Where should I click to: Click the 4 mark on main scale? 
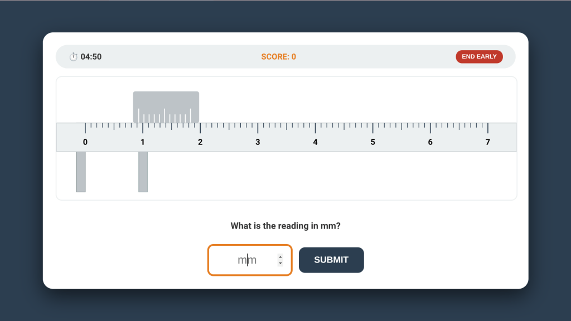(x=315, y=142)
